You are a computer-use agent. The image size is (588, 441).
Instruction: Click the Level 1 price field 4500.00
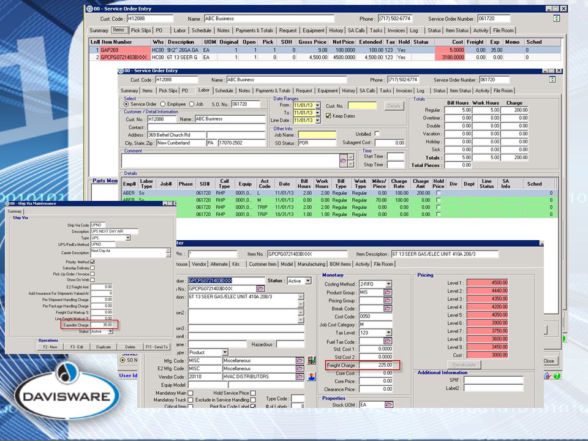pos(487,283)
